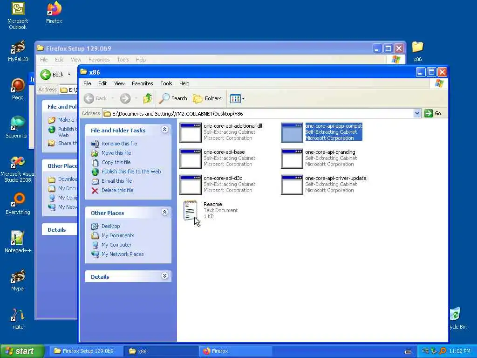Viewport: 477px width, 358px height.
Task: Click Copy this file link
Action: click(116, 162)
